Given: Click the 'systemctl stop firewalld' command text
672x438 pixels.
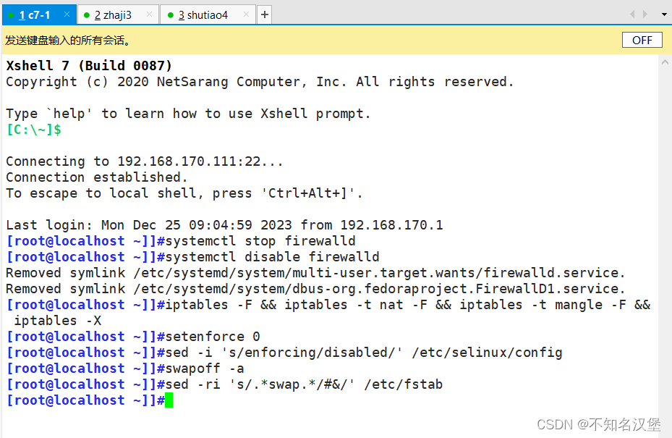Looking at the screenshot, I should (260, 241).
